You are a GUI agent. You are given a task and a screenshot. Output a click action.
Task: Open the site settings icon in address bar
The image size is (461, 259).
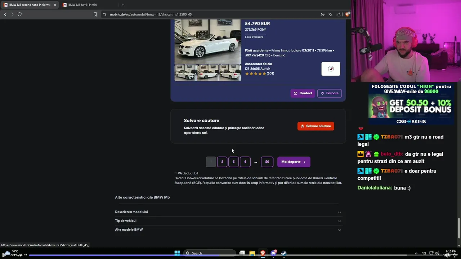(104, 14)
